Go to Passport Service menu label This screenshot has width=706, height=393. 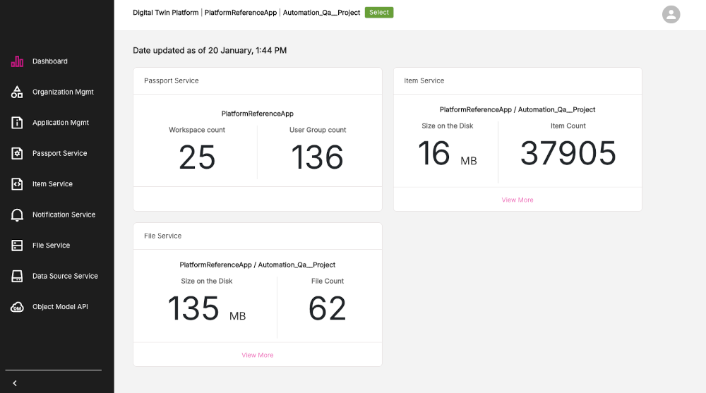pos(60,154)
